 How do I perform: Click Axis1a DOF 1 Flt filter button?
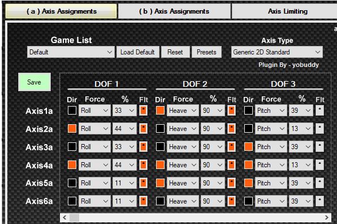tap(144, 111)
